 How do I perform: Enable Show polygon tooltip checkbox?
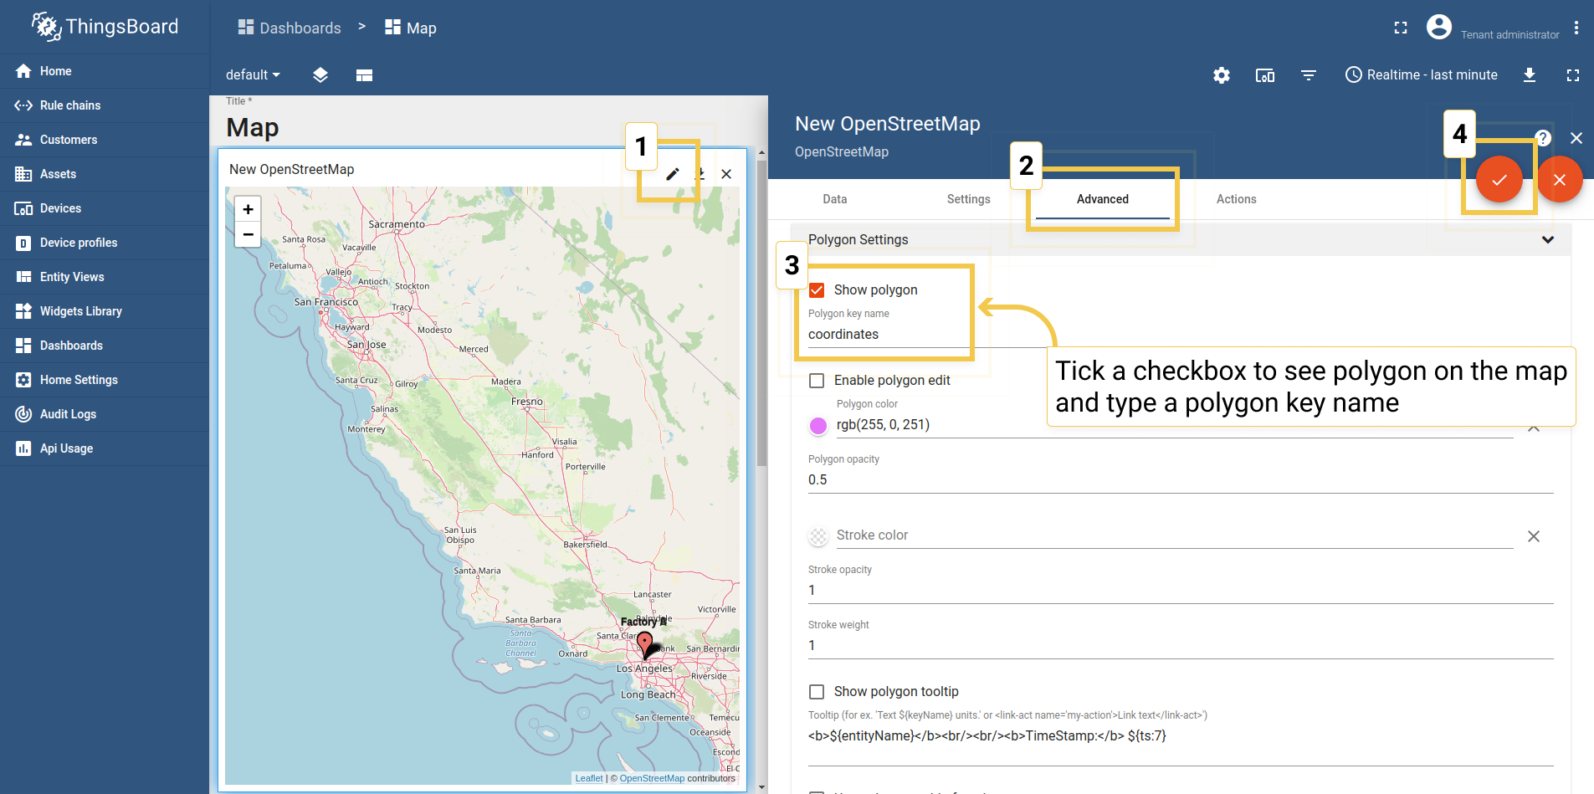click(818, 692)
